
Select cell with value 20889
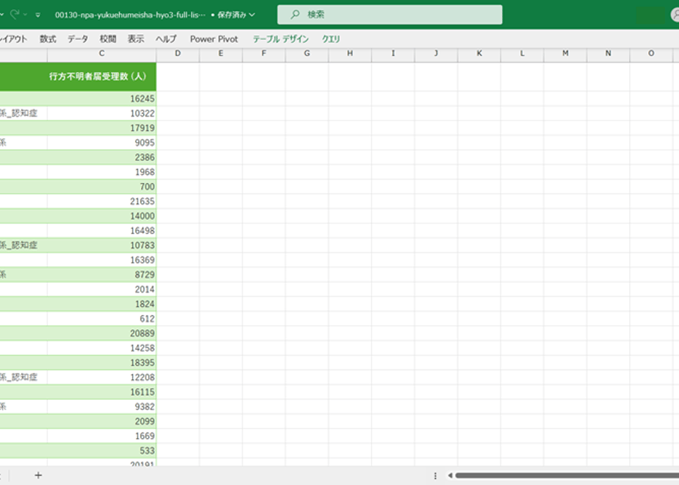101,334
